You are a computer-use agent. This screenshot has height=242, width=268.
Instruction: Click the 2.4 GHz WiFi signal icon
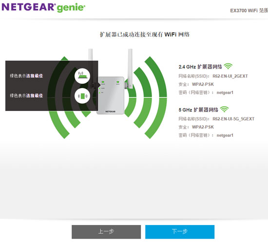click(228, 66)
